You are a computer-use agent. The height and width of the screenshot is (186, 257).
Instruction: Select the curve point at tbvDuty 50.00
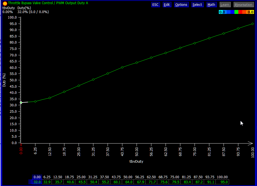(x=137, y=63)
